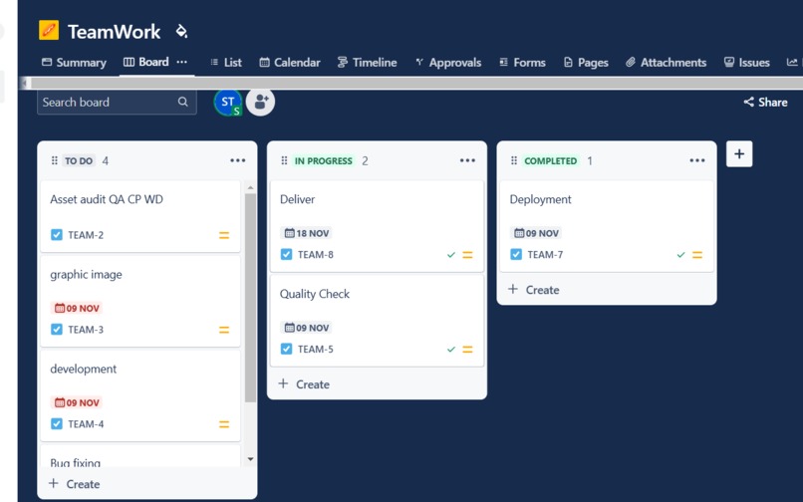Click Deployment card 09 NOV due date
This screenshot has height=502, width=803.
[536, 233]
